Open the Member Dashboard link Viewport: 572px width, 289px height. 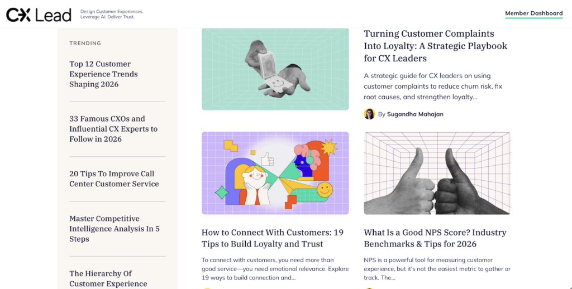click(533, 13)
